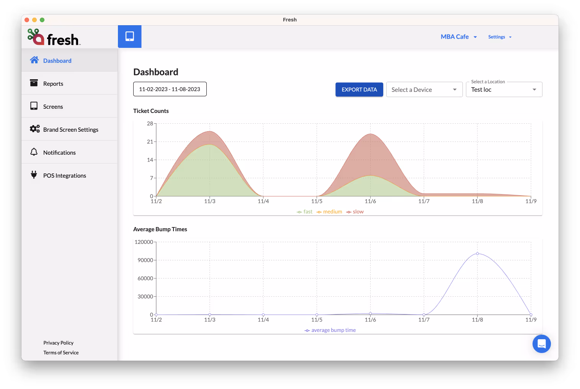Click the Ticket Counts heading
Viewport: 580px width, 389px height.
(x=151, y=111)
